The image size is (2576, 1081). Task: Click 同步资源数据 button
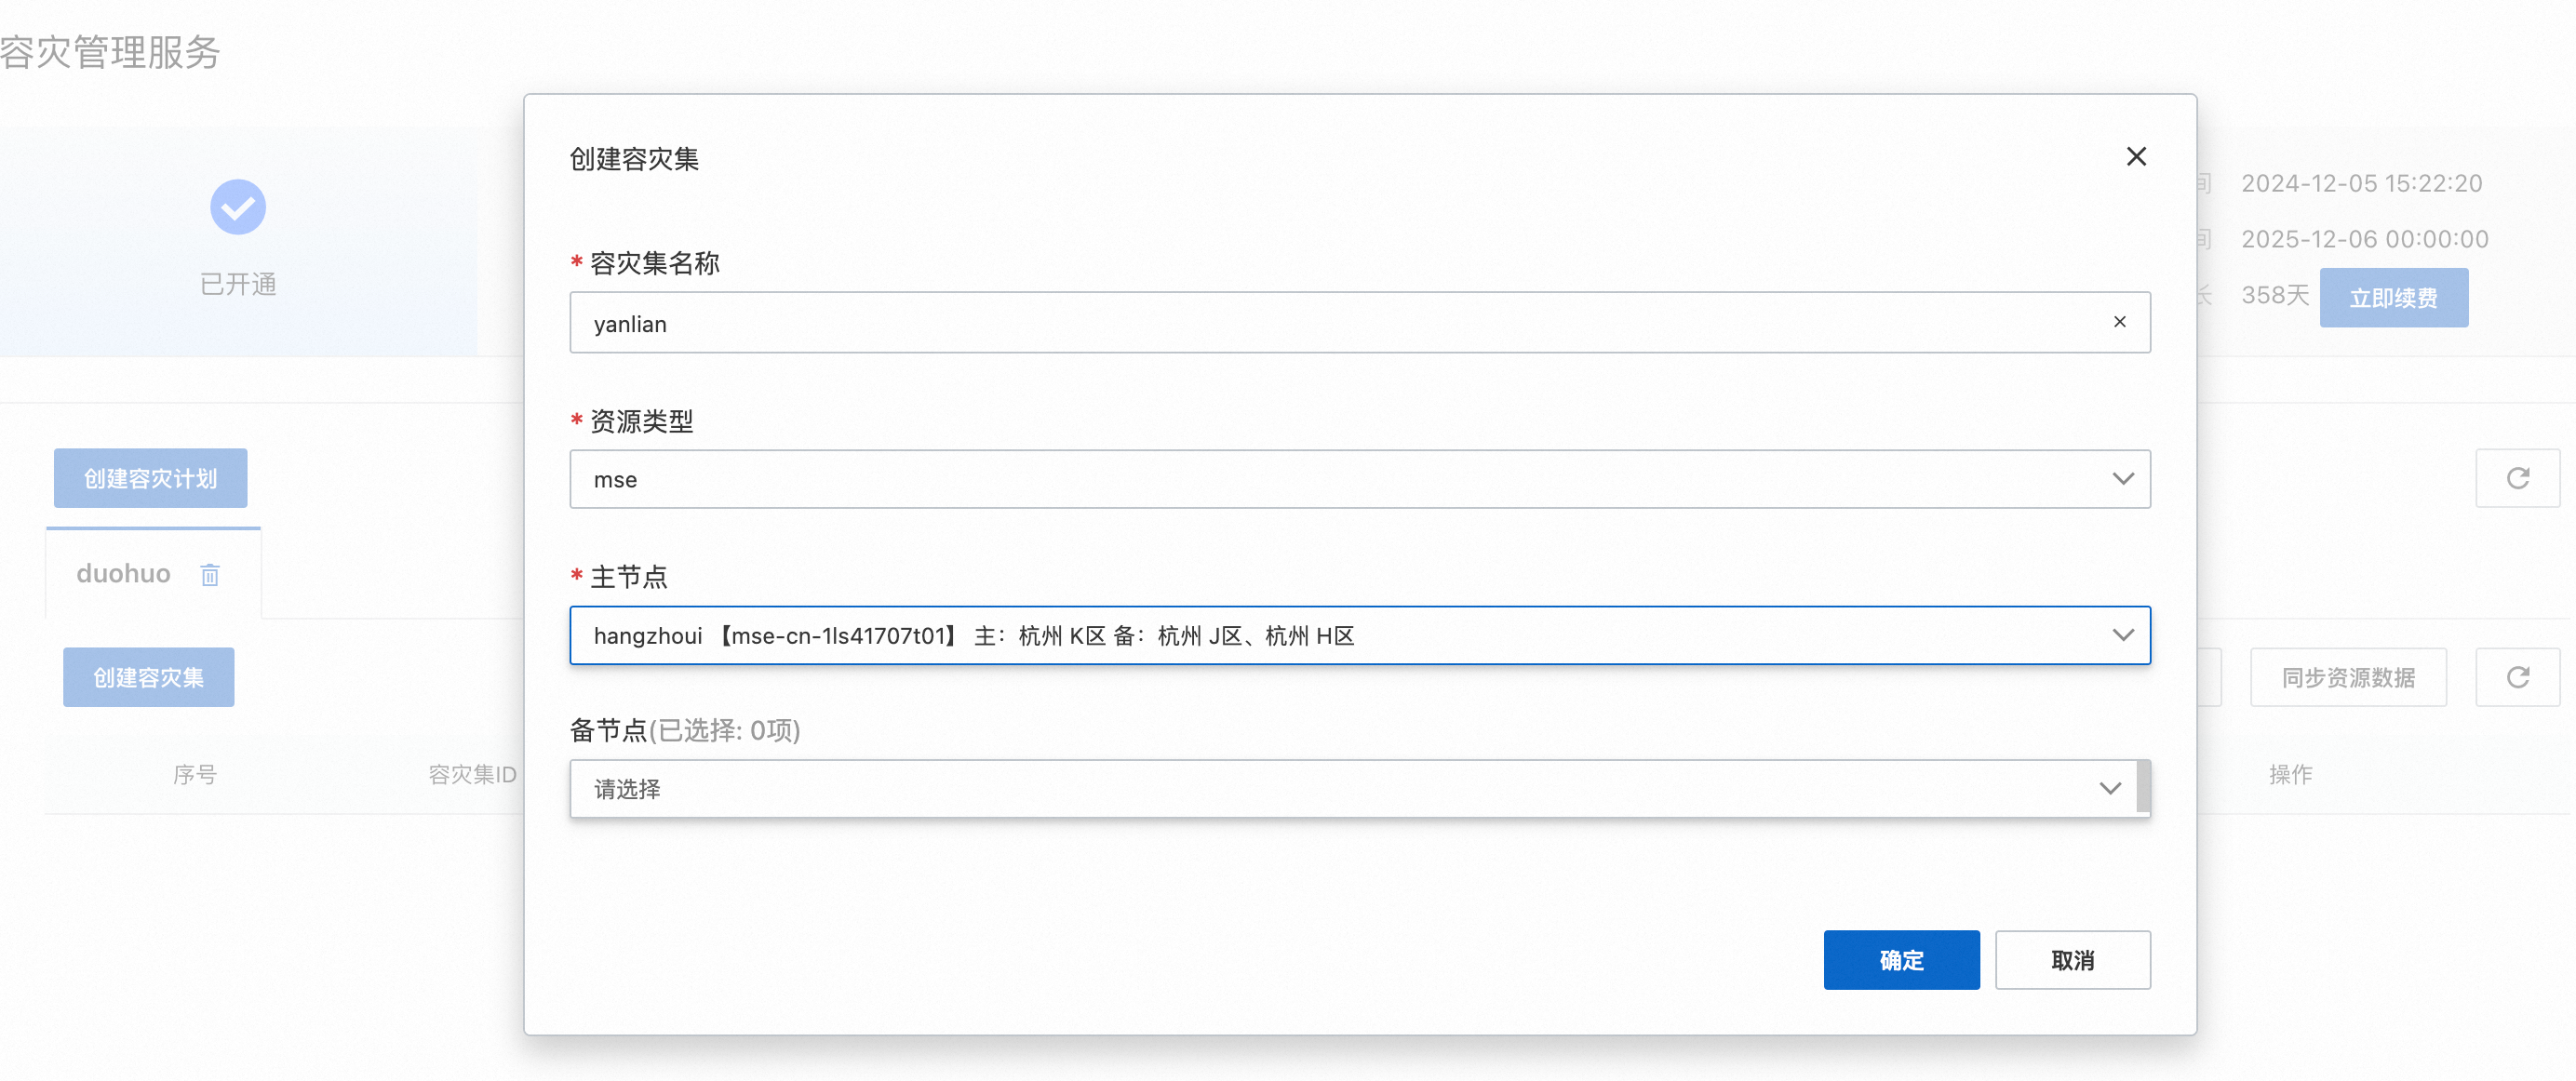(2348, 677)
